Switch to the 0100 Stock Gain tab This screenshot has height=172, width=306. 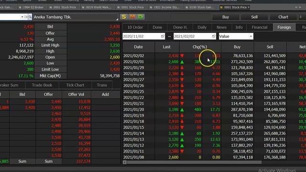point(200,7)
